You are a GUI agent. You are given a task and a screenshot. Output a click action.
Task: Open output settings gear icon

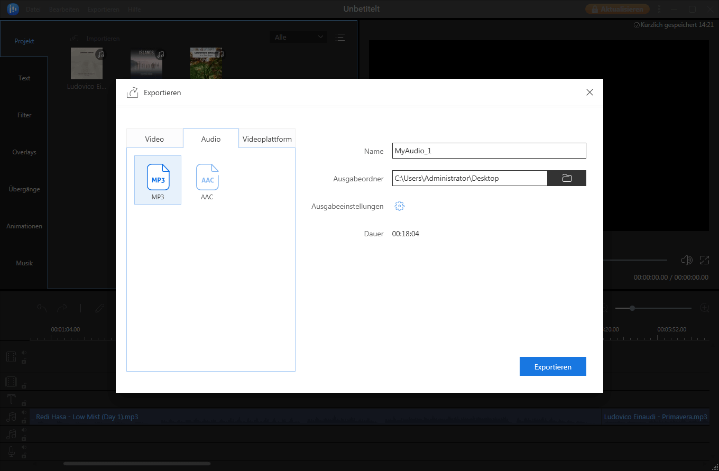point(400,206)
